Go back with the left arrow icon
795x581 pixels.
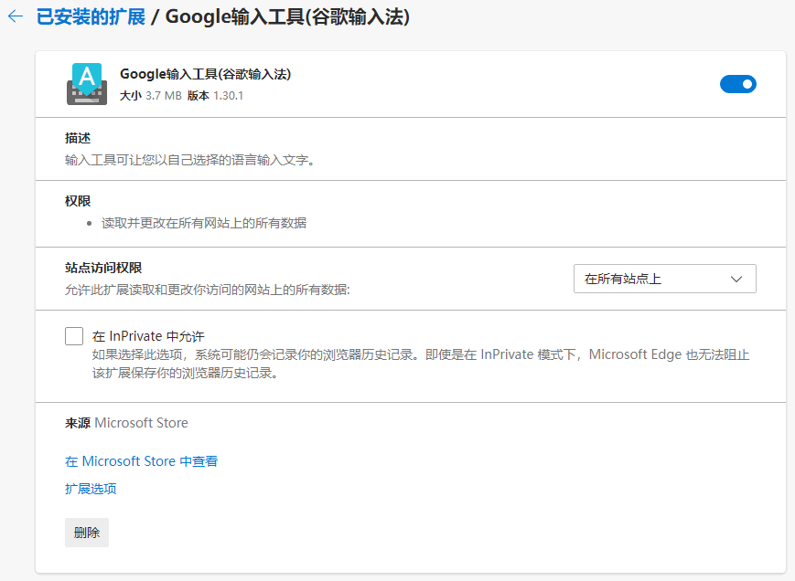(16, 16)
